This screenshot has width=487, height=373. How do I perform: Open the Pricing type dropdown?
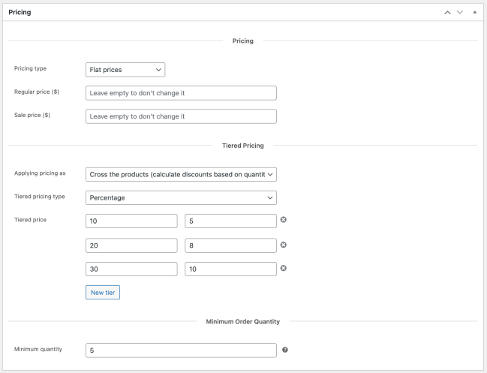pos(125,70)
